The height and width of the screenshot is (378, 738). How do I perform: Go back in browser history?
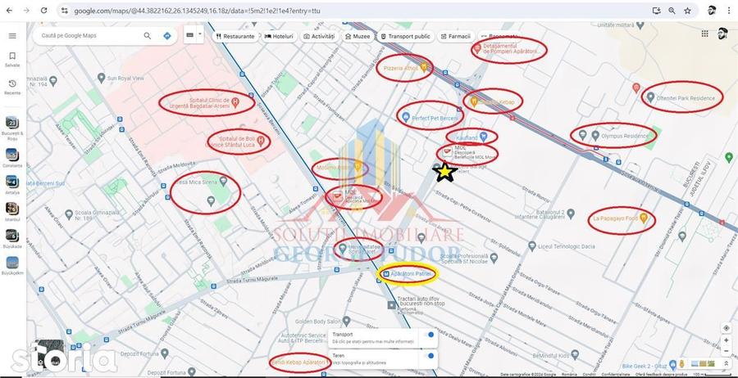[x=9, y=11]
